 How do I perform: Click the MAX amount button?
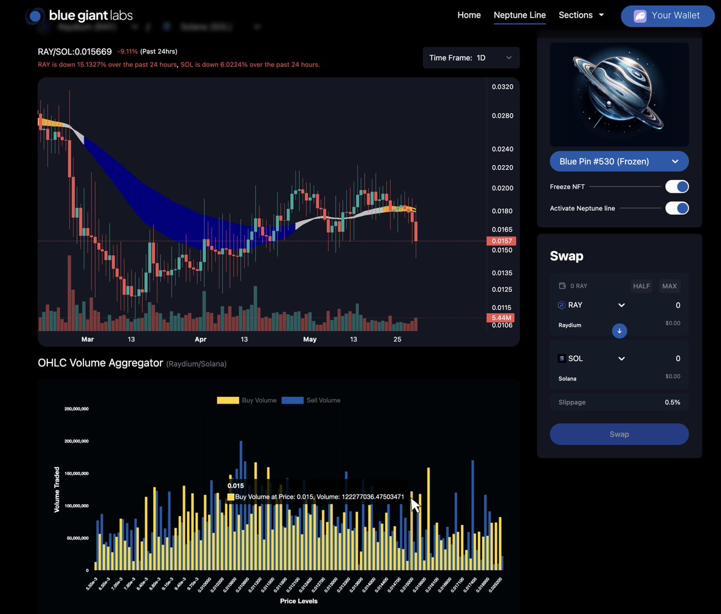669,286
